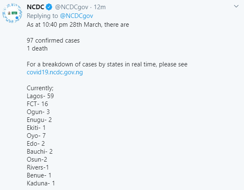Click the 'Kaduna- 1' entry
244x190 pixels.
pos(41,183)
